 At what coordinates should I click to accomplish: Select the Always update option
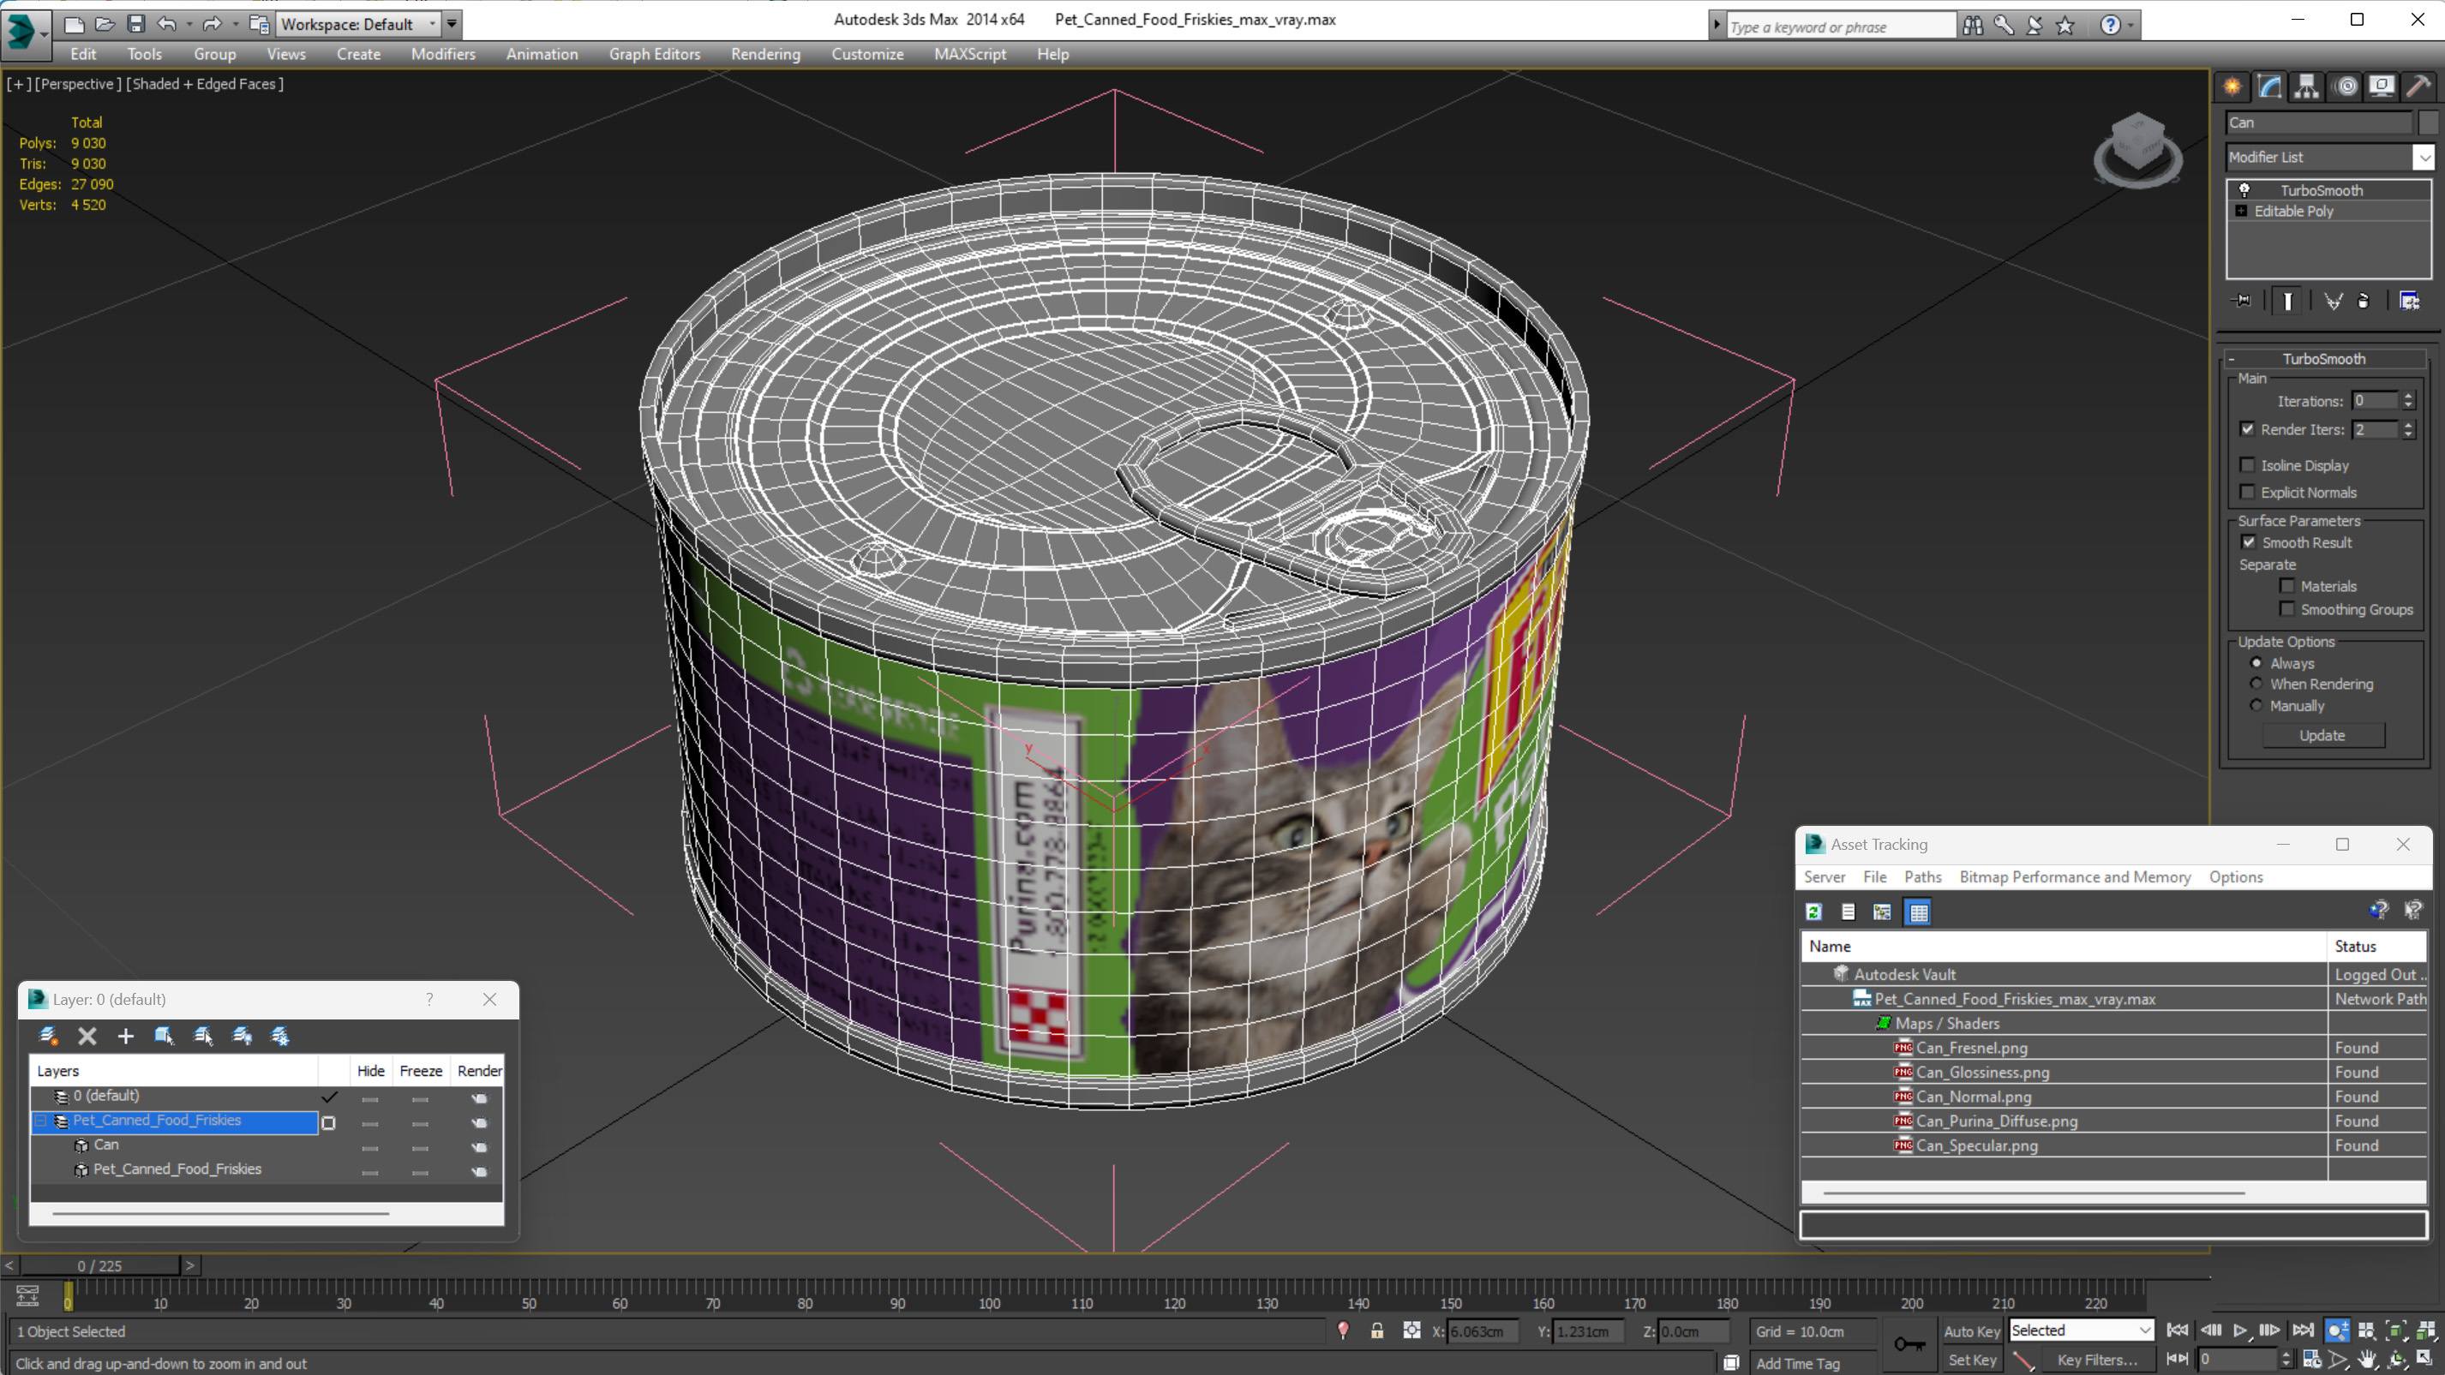(x=2256, y=663)
